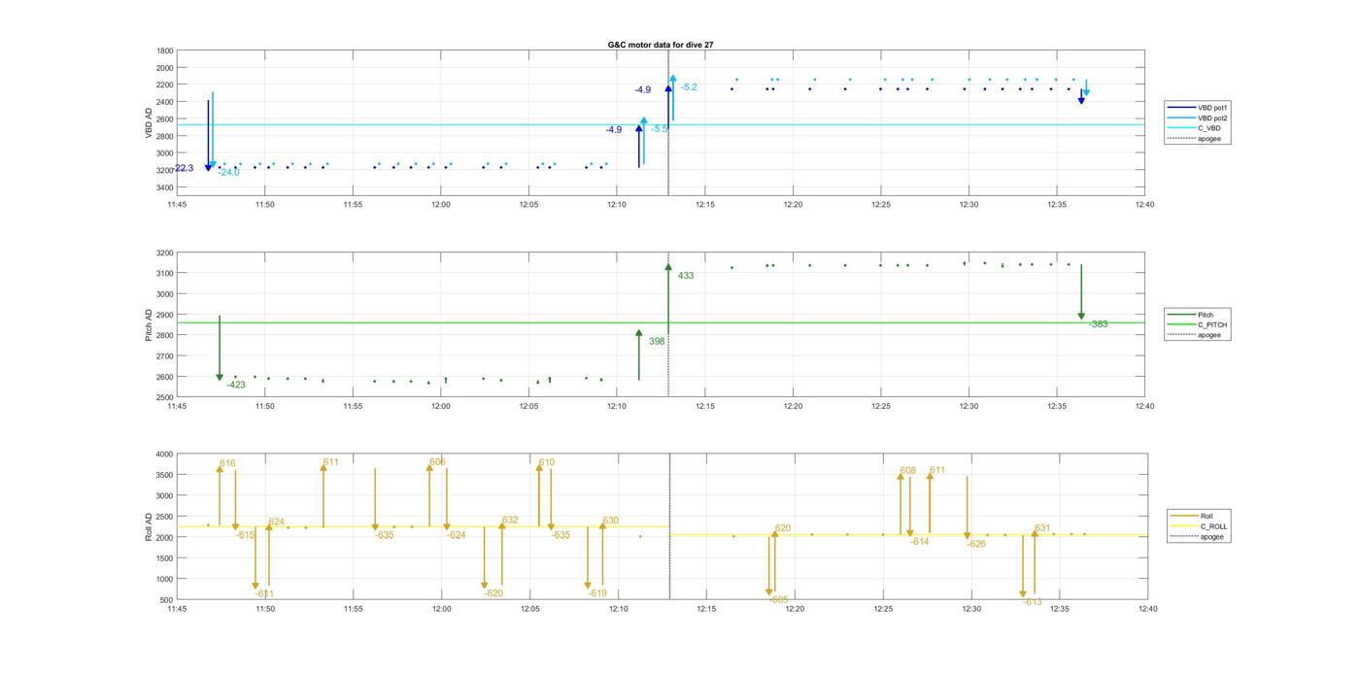The height and width of the screenshot is (673, 1360).
Task: Click the -423 annotation in Pitch plot
Action: click(x=236, y=385)
